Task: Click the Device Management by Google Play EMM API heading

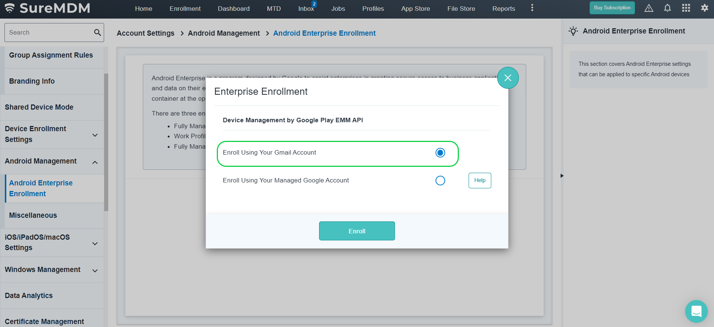Action: click(x=293, y=120)
